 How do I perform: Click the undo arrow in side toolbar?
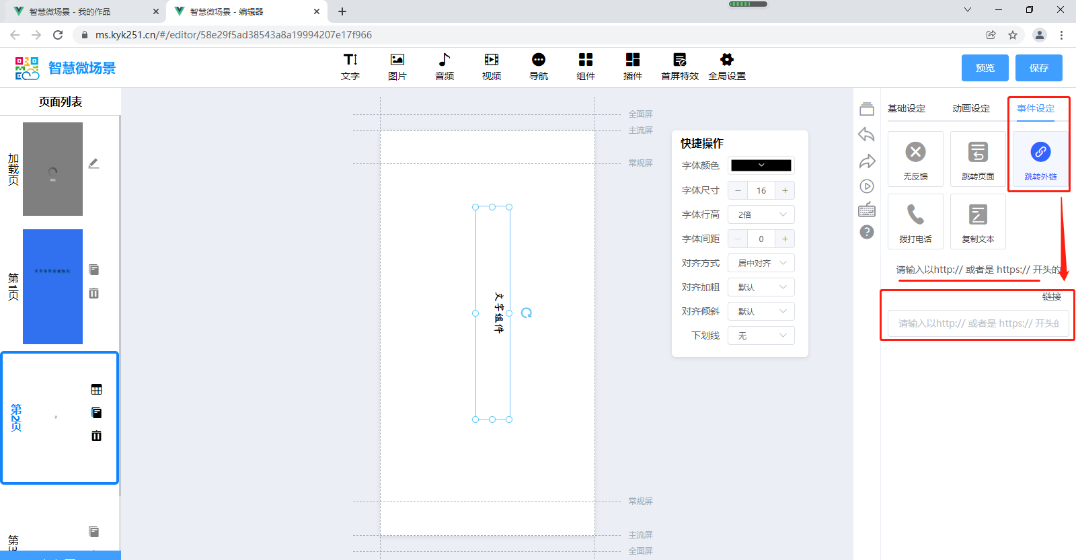[867, 135]
